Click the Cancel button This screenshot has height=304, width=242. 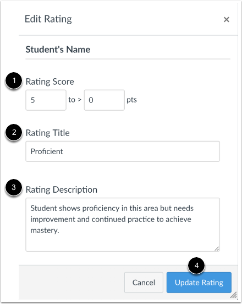[x=144, y=283]
